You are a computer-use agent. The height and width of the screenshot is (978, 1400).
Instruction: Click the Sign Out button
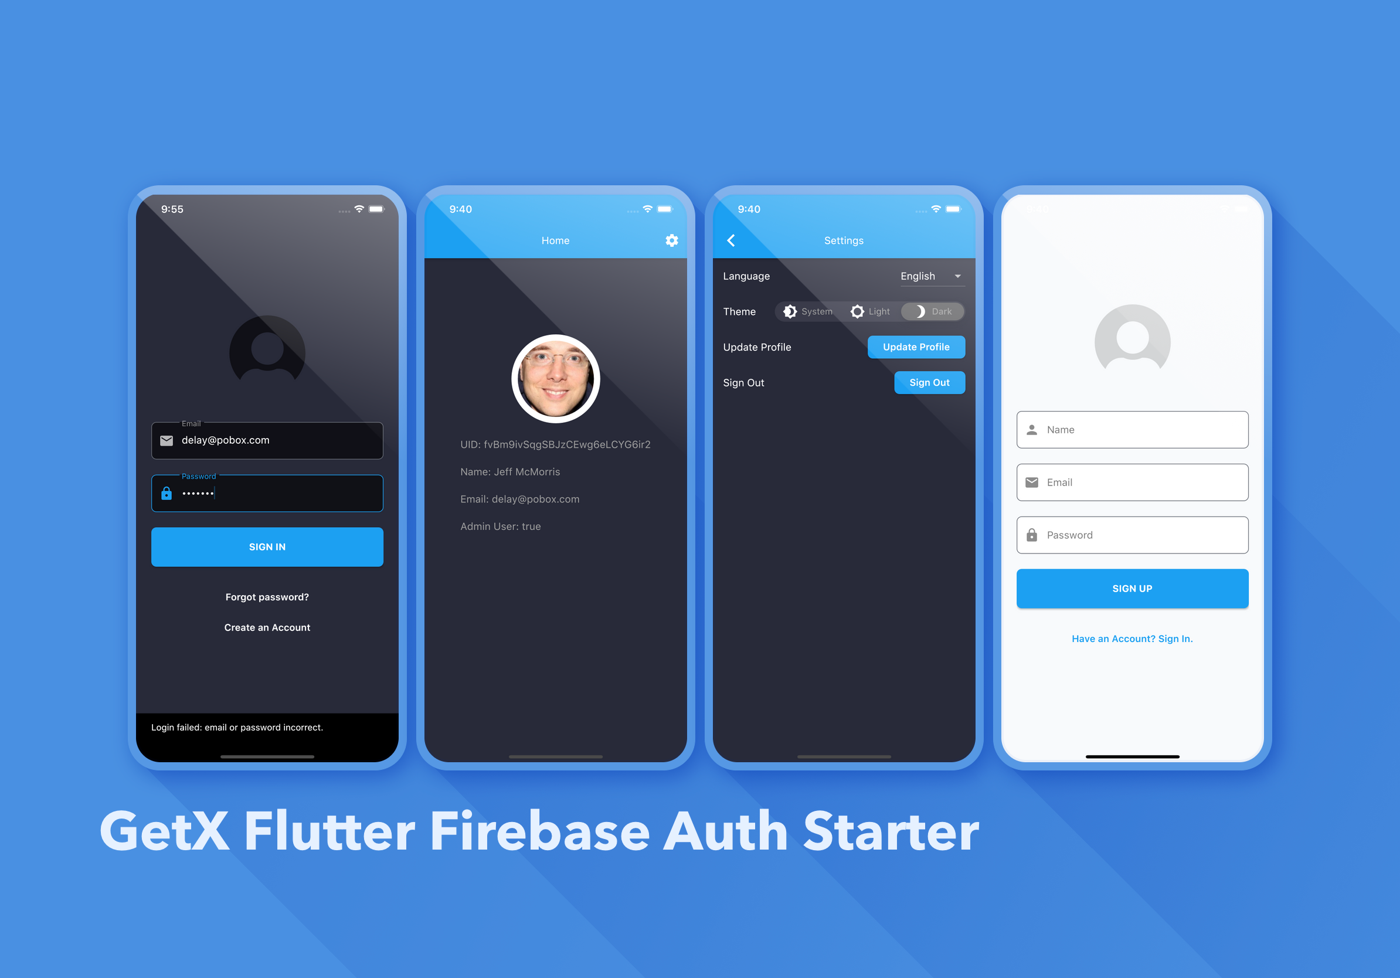[x=929, y=381]
